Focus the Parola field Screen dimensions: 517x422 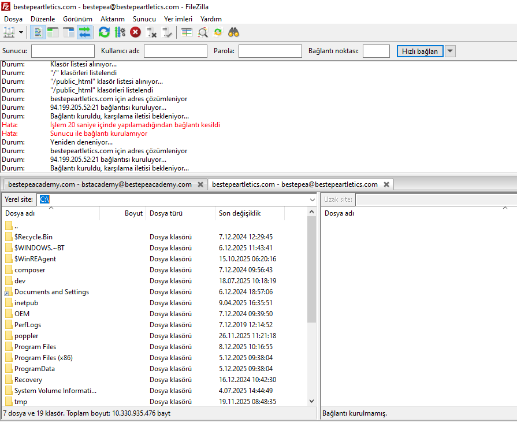270,51
